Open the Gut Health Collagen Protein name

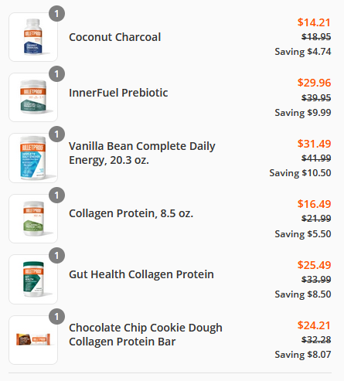coord(141,274)
